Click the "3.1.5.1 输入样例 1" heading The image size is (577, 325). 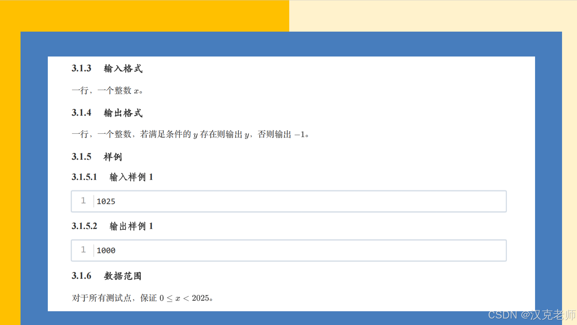click(x=112, y=177)
